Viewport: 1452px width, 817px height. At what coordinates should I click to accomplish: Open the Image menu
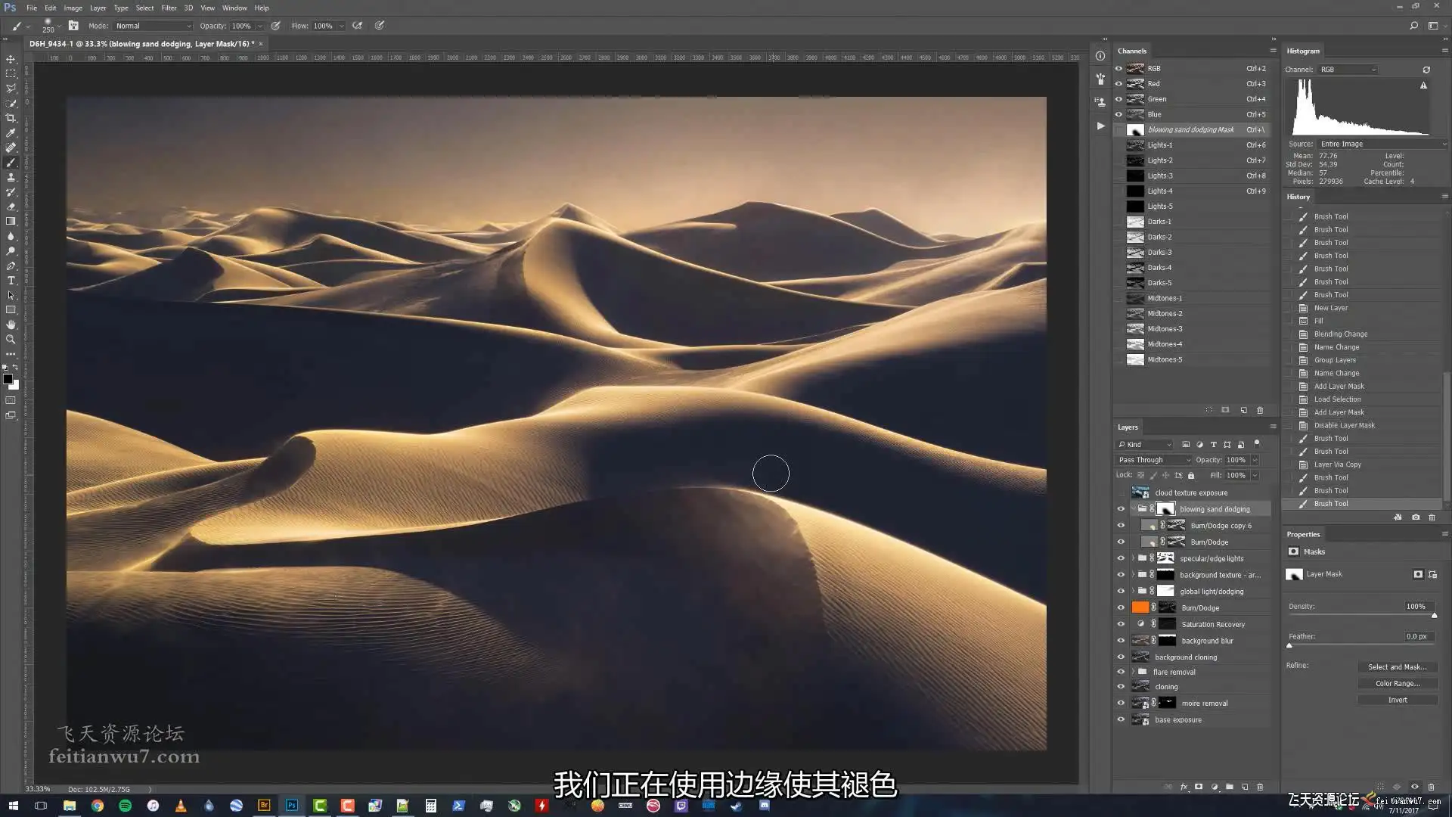(73, 8)
